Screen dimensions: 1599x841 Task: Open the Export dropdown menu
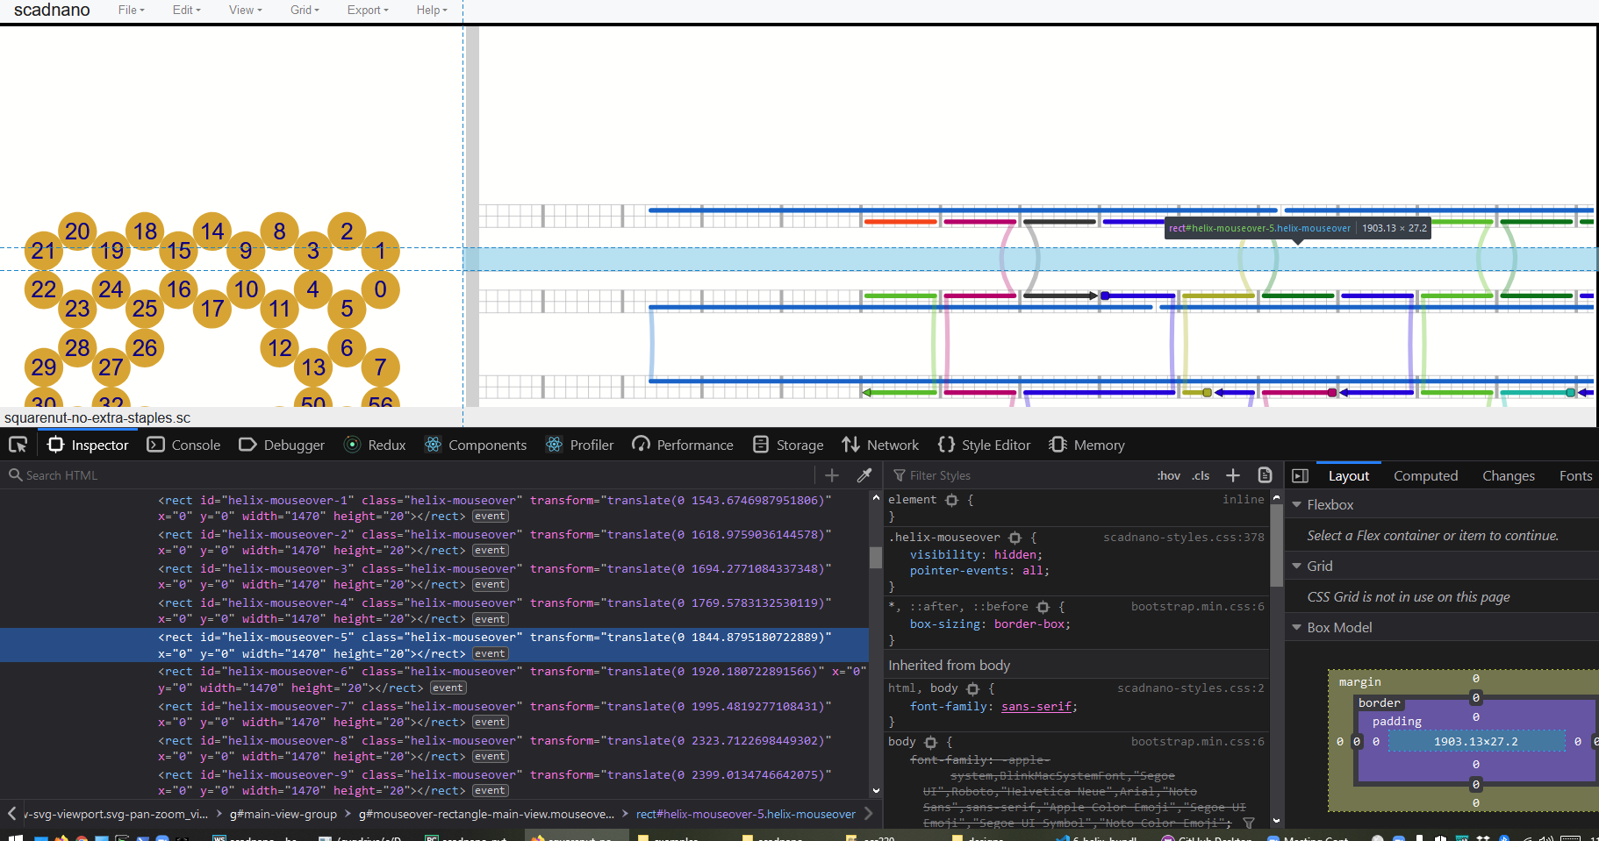click(x=367, y=10)
